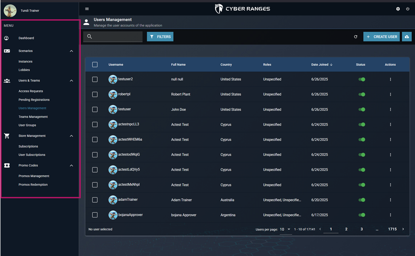Open the sidebar hamburger menu
The height and width of the screenshot is (256, 415).
click(x=86, y=8)
